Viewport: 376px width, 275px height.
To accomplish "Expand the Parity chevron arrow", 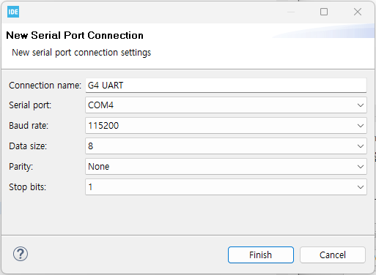I will [361, 167].
